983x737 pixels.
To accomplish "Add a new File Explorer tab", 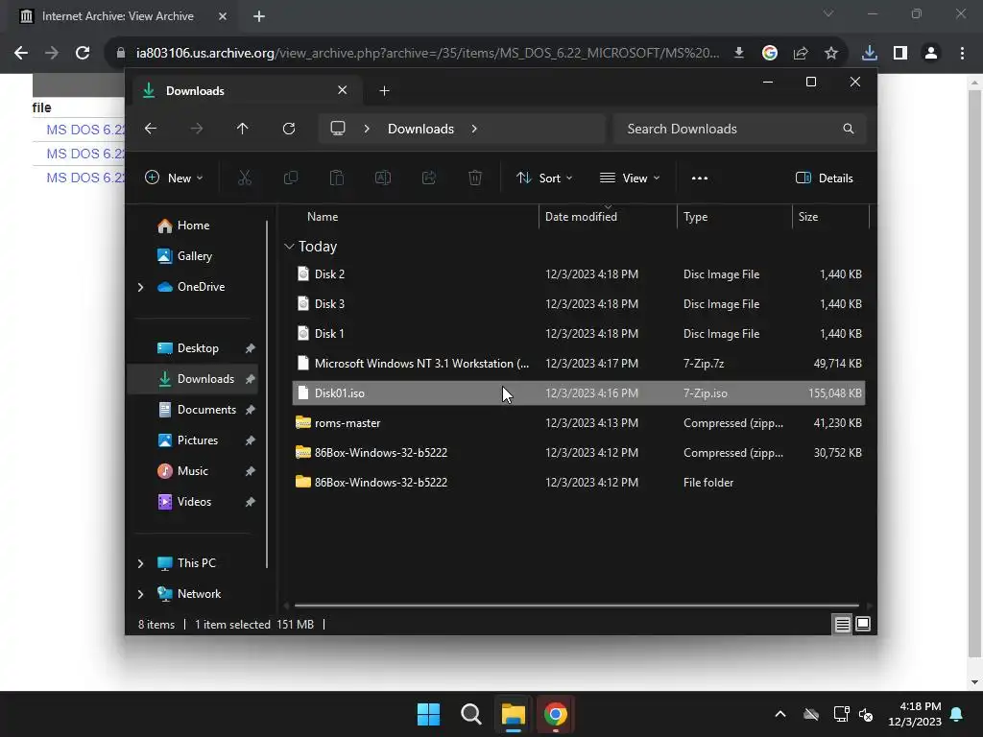I will (x=384, y=91).
